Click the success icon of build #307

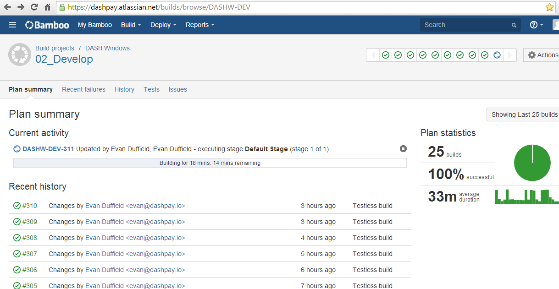[x=17, y=254]
